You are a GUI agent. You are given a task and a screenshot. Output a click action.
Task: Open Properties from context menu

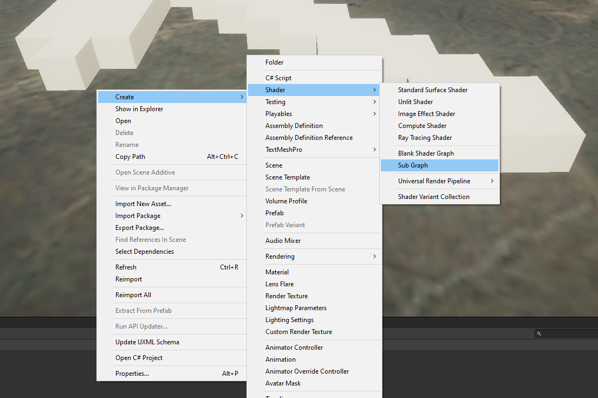click(132, 374)
